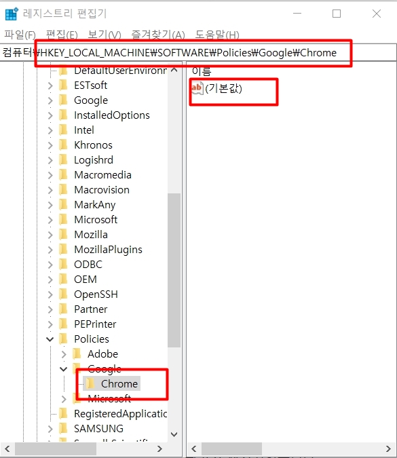Select the PEPrinter folder icon

63,324
